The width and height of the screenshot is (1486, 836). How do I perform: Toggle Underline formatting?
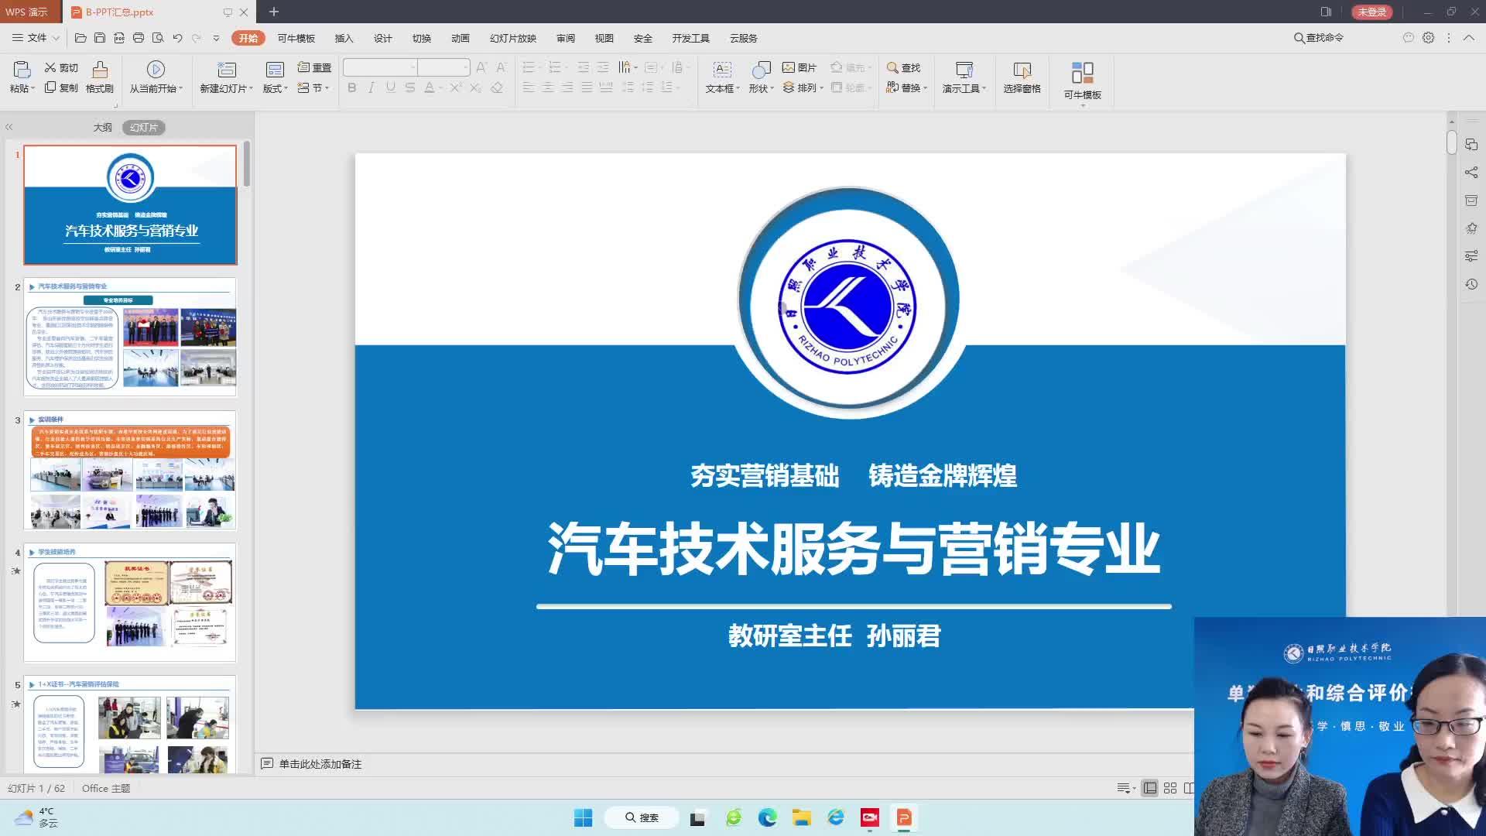coord(391,88)
